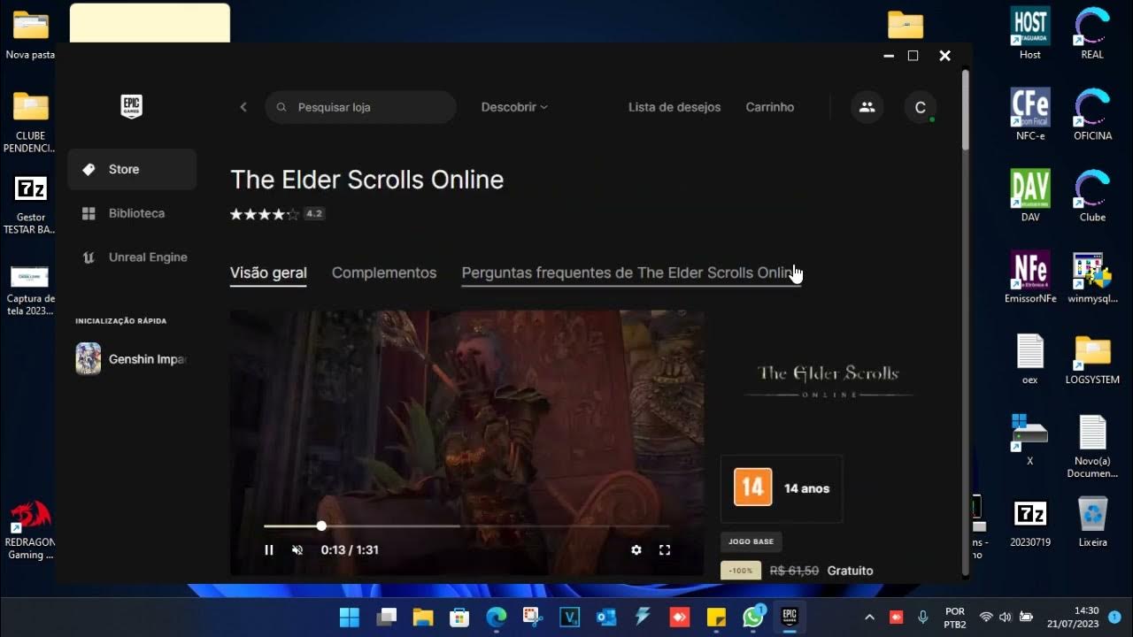Go back with the left arrow
This screenshot has width=1133, height=637.
pyautogui.click(x=243, y=107)
